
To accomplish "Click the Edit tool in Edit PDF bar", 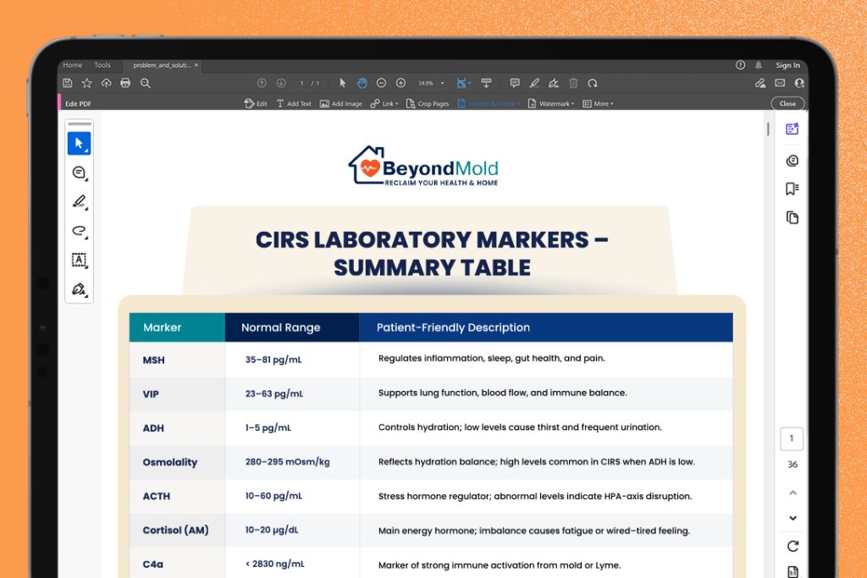I will [256, 103].
